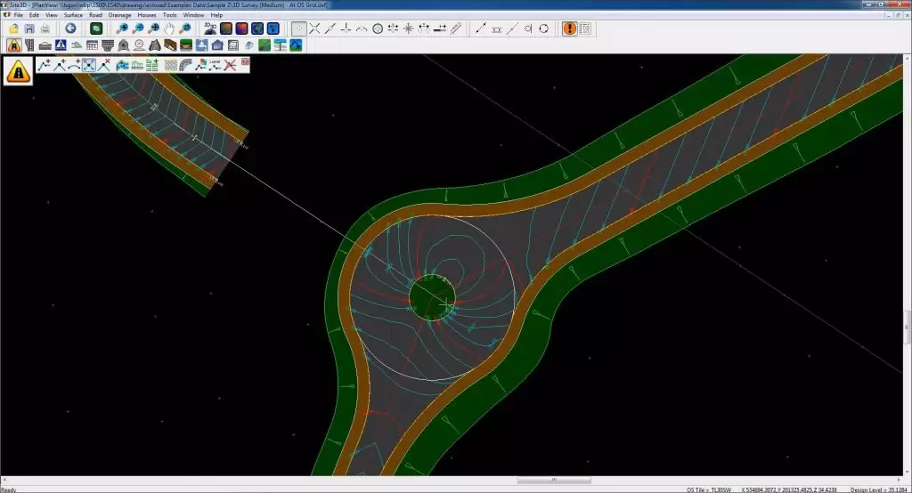This screenshot has height=493, width=912.
Task: Open the Houses menu
Action: pos(146,15)
